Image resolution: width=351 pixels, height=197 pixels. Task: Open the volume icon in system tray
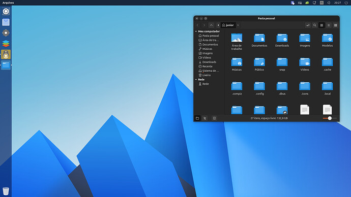point(329,3)
